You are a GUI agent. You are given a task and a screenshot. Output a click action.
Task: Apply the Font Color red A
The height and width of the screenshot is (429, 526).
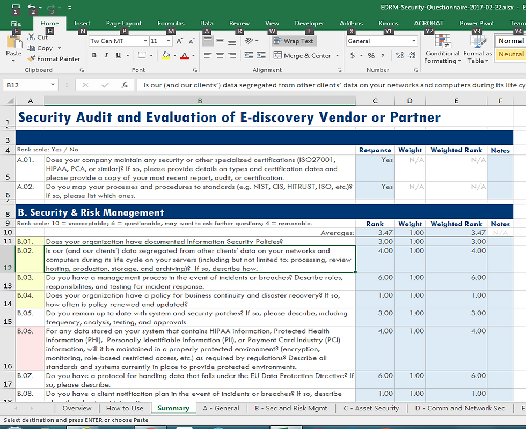pyautogui.click(x=184, y=55)
